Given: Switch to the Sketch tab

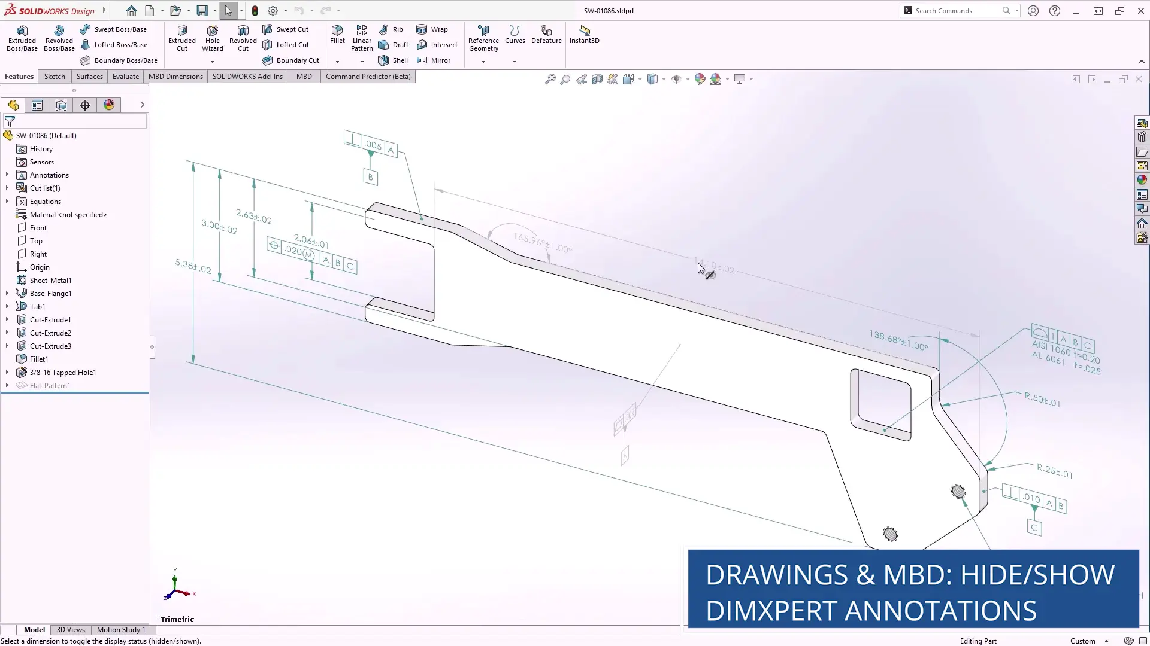Looking at the screenshot, I should pos(54,76).
